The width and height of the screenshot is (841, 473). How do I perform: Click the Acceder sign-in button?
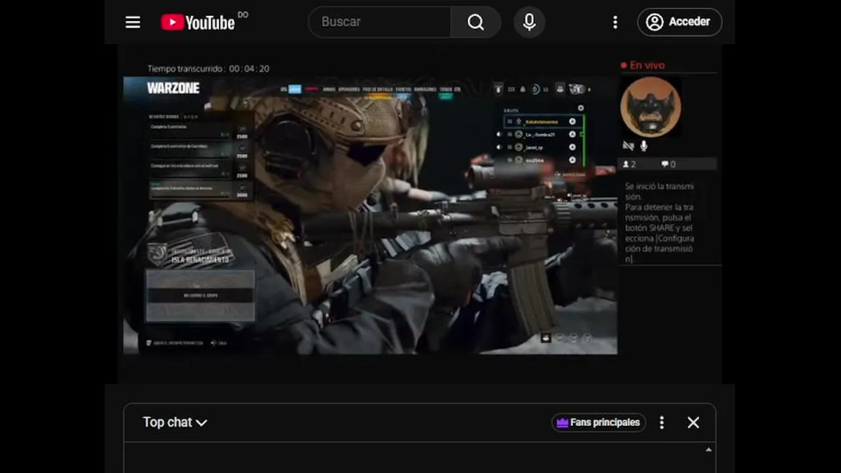tap(679, 22)
